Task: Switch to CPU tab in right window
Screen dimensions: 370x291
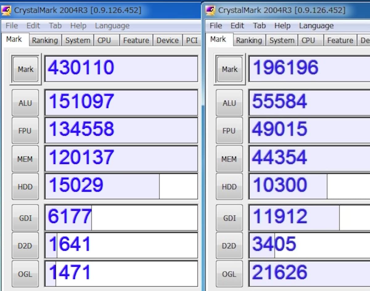Action: [x=311, y=40]
